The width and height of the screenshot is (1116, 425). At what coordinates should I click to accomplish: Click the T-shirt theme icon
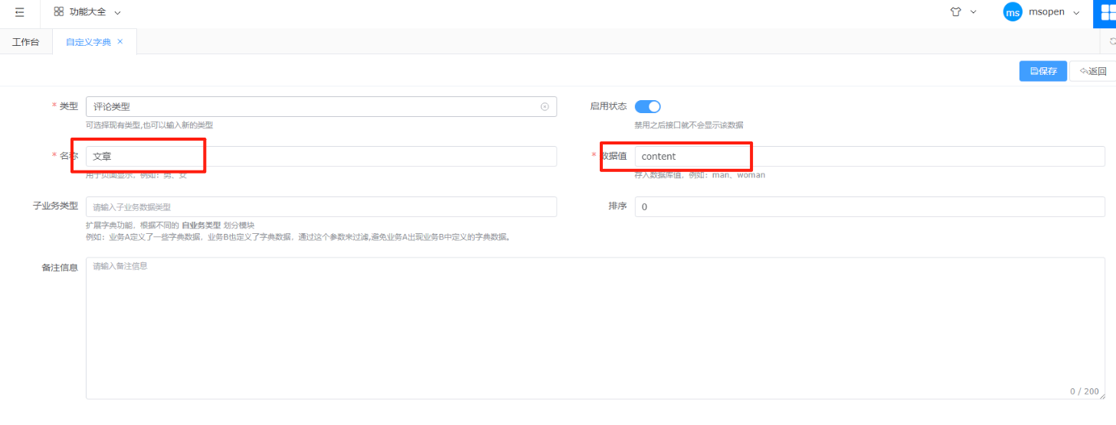tap(955, 12)
